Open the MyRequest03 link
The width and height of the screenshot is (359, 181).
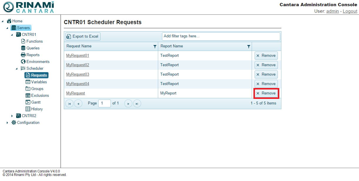(x=78, y=74)
